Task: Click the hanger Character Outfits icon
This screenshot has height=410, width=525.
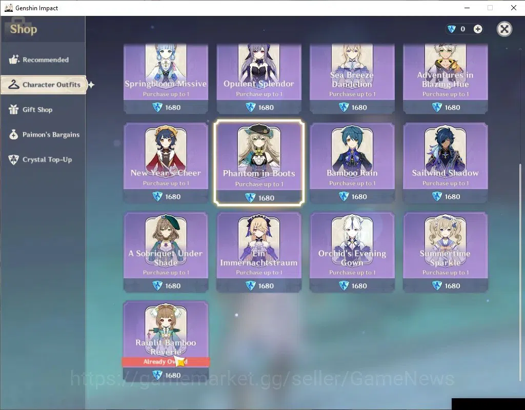Action: [x=14, y=85]
